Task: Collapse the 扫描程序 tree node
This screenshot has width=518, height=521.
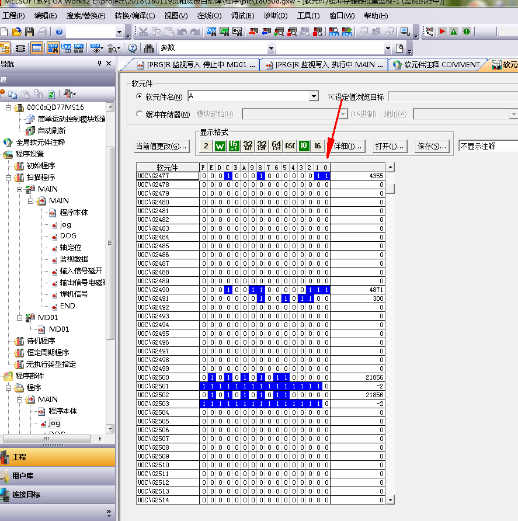Action: [x=9, y=177]
